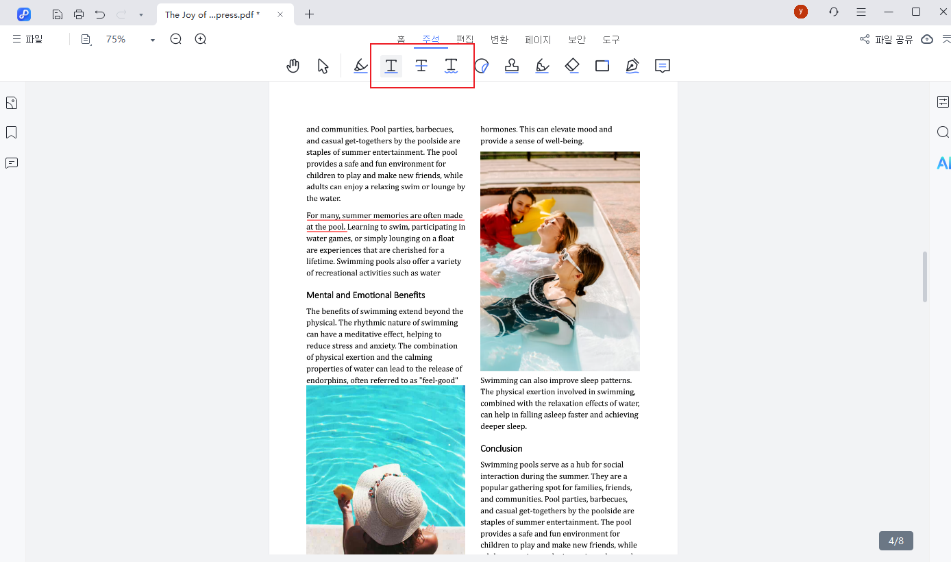The height and width of the screenshot is (562, 951).
Task: Open the bookmarks sidebar panel
Action: [12, 132]
